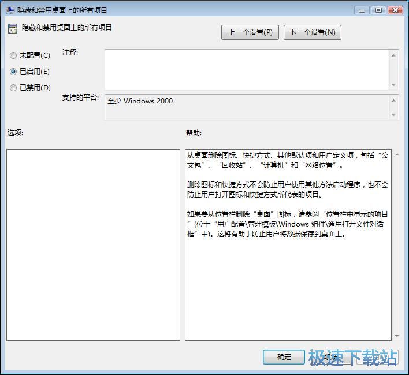The width and height of the screenshot is (409, 375).
Task: Click help paragraph starting 从桌面删除图标
Action: point(288,160)
